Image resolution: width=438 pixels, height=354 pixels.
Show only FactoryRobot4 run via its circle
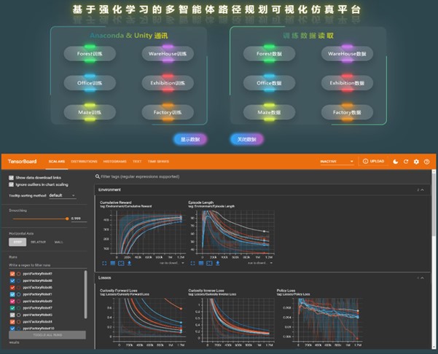(19, 322)
